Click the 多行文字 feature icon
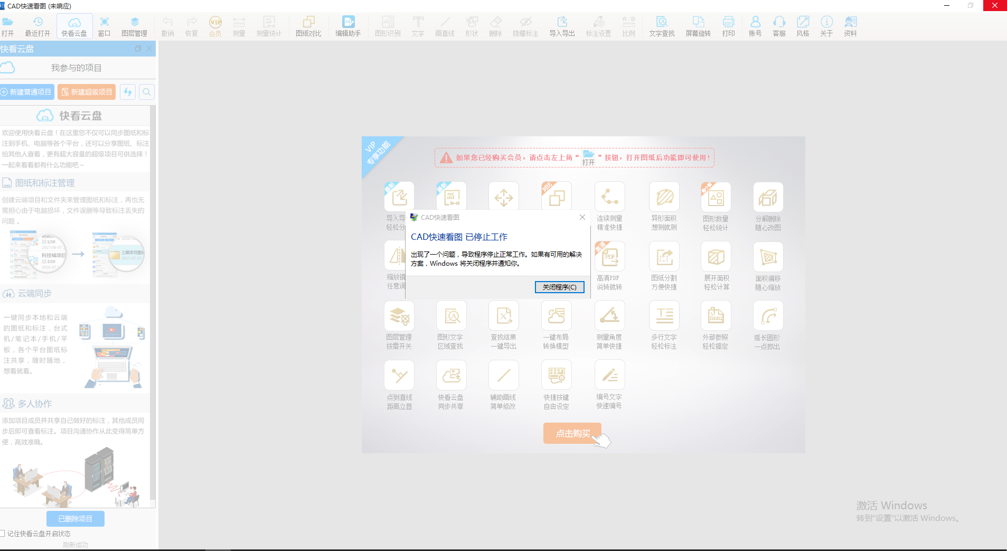The image size is (1007, 551). click(664, 316)
